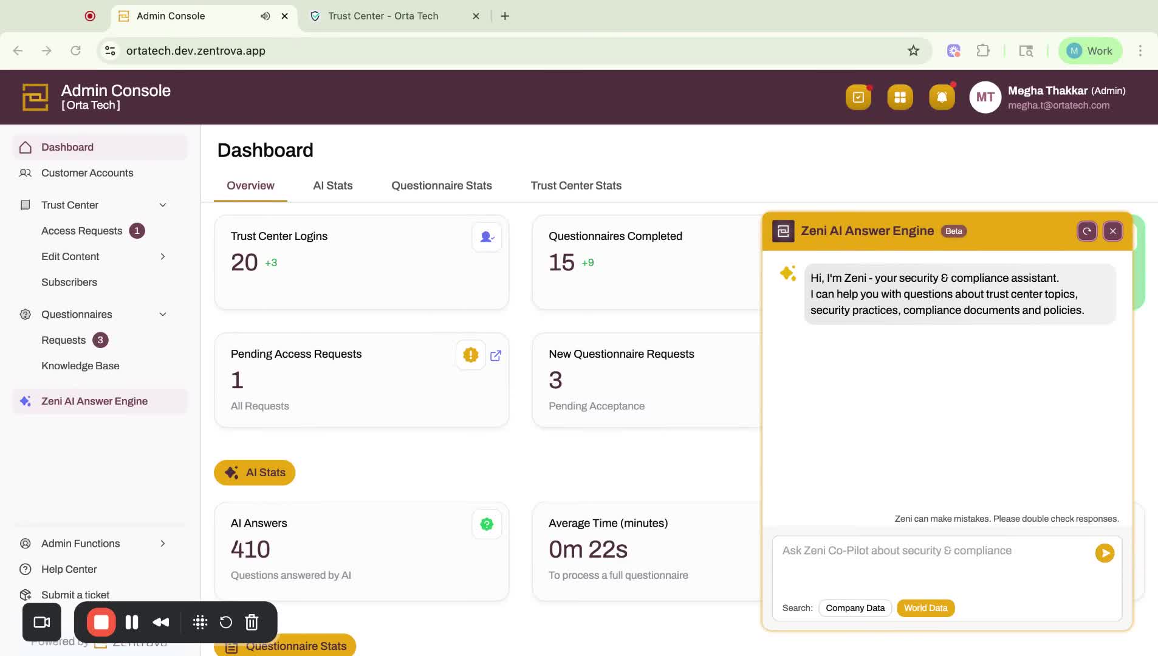The height and width of the screenshot is (656, 1158).
Task: Click the Trust Center Logins user icon
Action: click(487, 237)
